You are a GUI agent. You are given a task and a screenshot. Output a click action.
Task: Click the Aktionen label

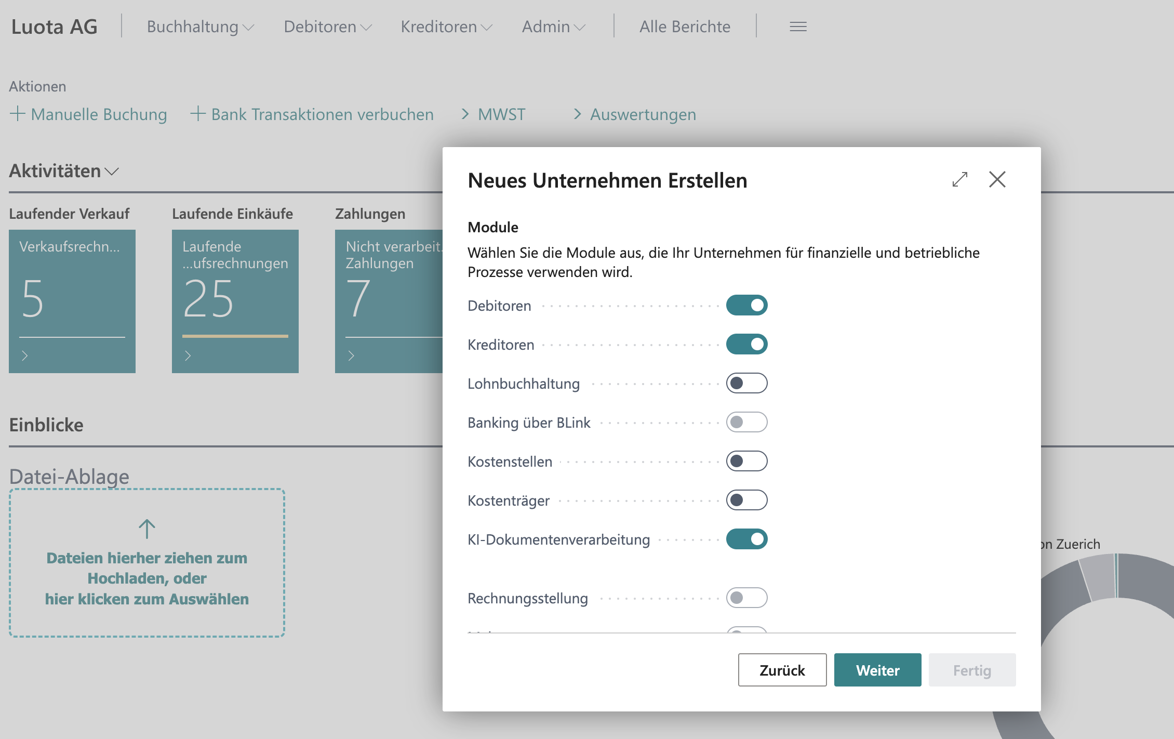tap(37, 86)
